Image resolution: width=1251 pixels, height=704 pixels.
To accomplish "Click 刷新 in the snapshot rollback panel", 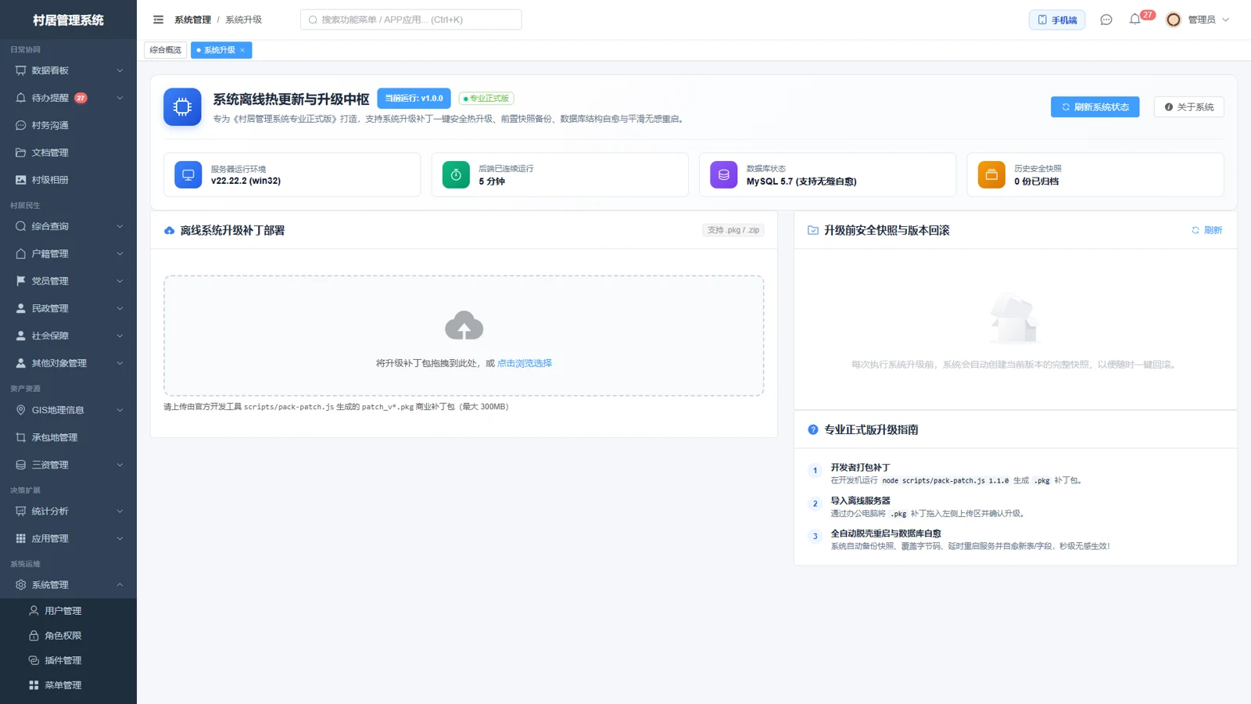I will [1206, 230].
